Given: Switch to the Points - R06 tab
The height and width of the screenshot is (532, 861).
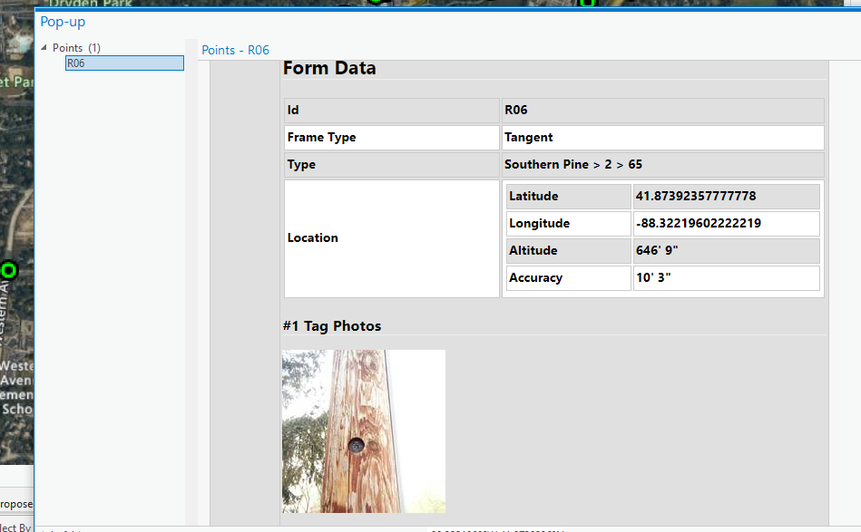Looking at the screenshot, I should 235,50.
